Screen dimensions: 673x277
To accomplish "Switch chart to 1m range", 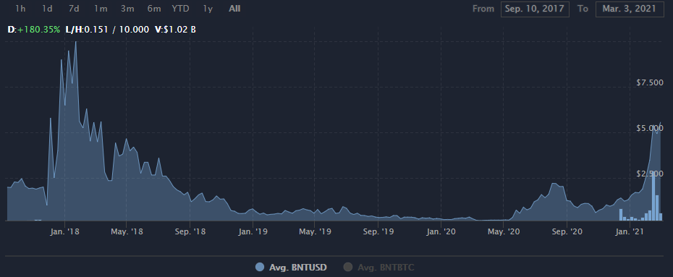I will [101, 9].
